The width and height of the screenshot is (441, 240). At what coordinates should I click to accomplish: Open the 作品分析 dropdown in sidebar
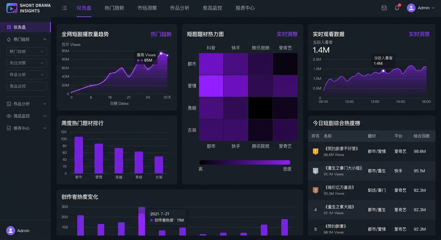pyautogui.click(x=27, y=75)
